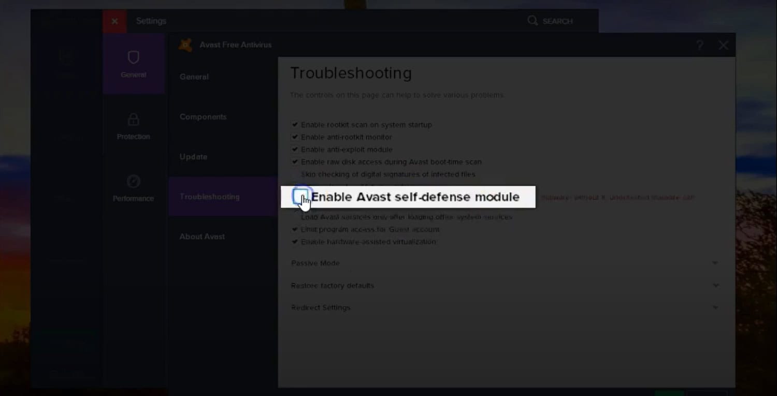Open help with the question mark icon
777x396 pixels.
[x=699, y=46]
